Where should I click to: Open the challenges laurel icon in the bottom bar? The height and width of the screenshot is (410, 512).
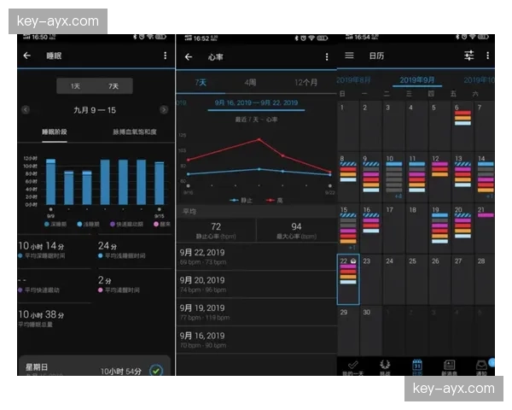385,366
